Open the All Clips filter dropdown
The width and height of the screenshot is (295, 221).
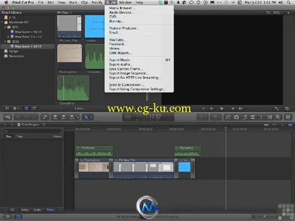point(65,13)
